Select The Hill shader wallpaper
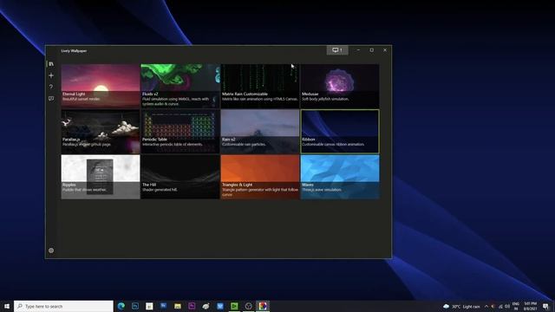The height and width of the screenshot is (312, 555). pyautogui.click(x=180, y=177)
